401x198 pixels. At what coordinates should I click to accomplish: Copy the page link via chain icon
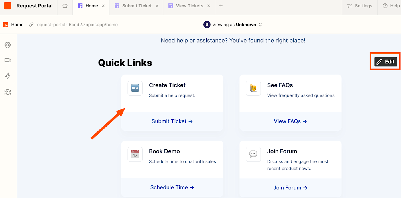tap(31, 25)
